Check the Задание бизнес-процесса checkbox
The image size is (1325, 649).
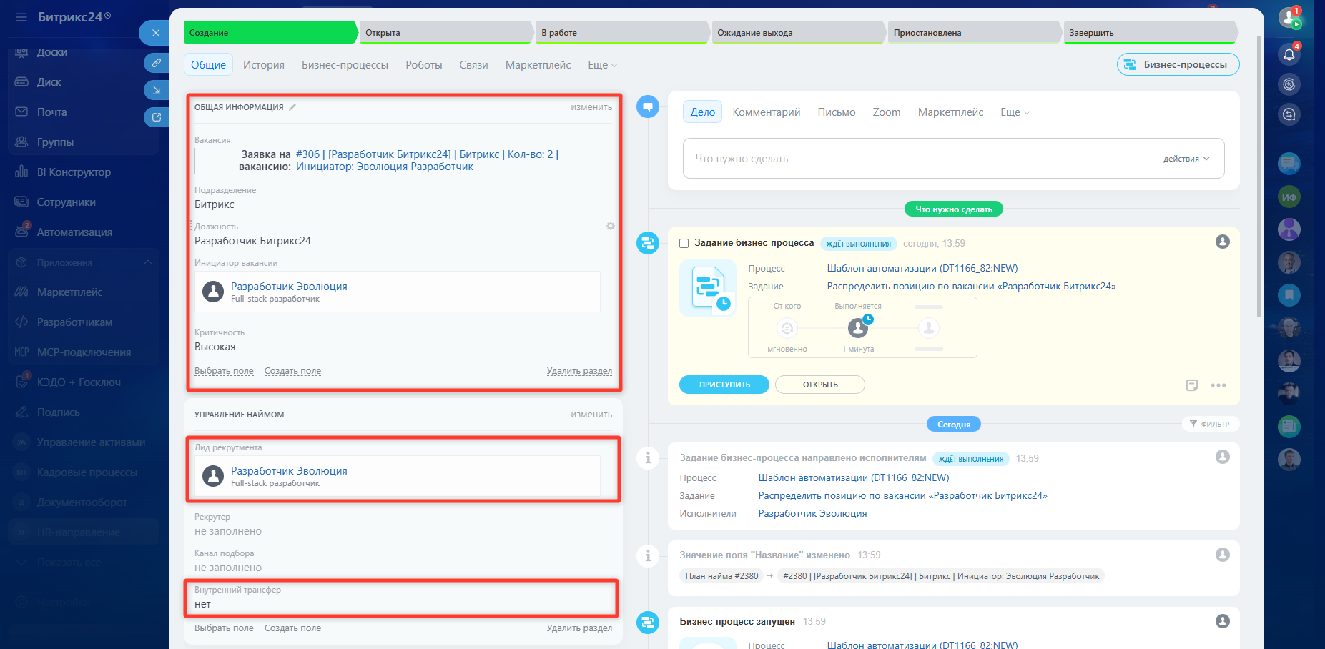(684, 244)
